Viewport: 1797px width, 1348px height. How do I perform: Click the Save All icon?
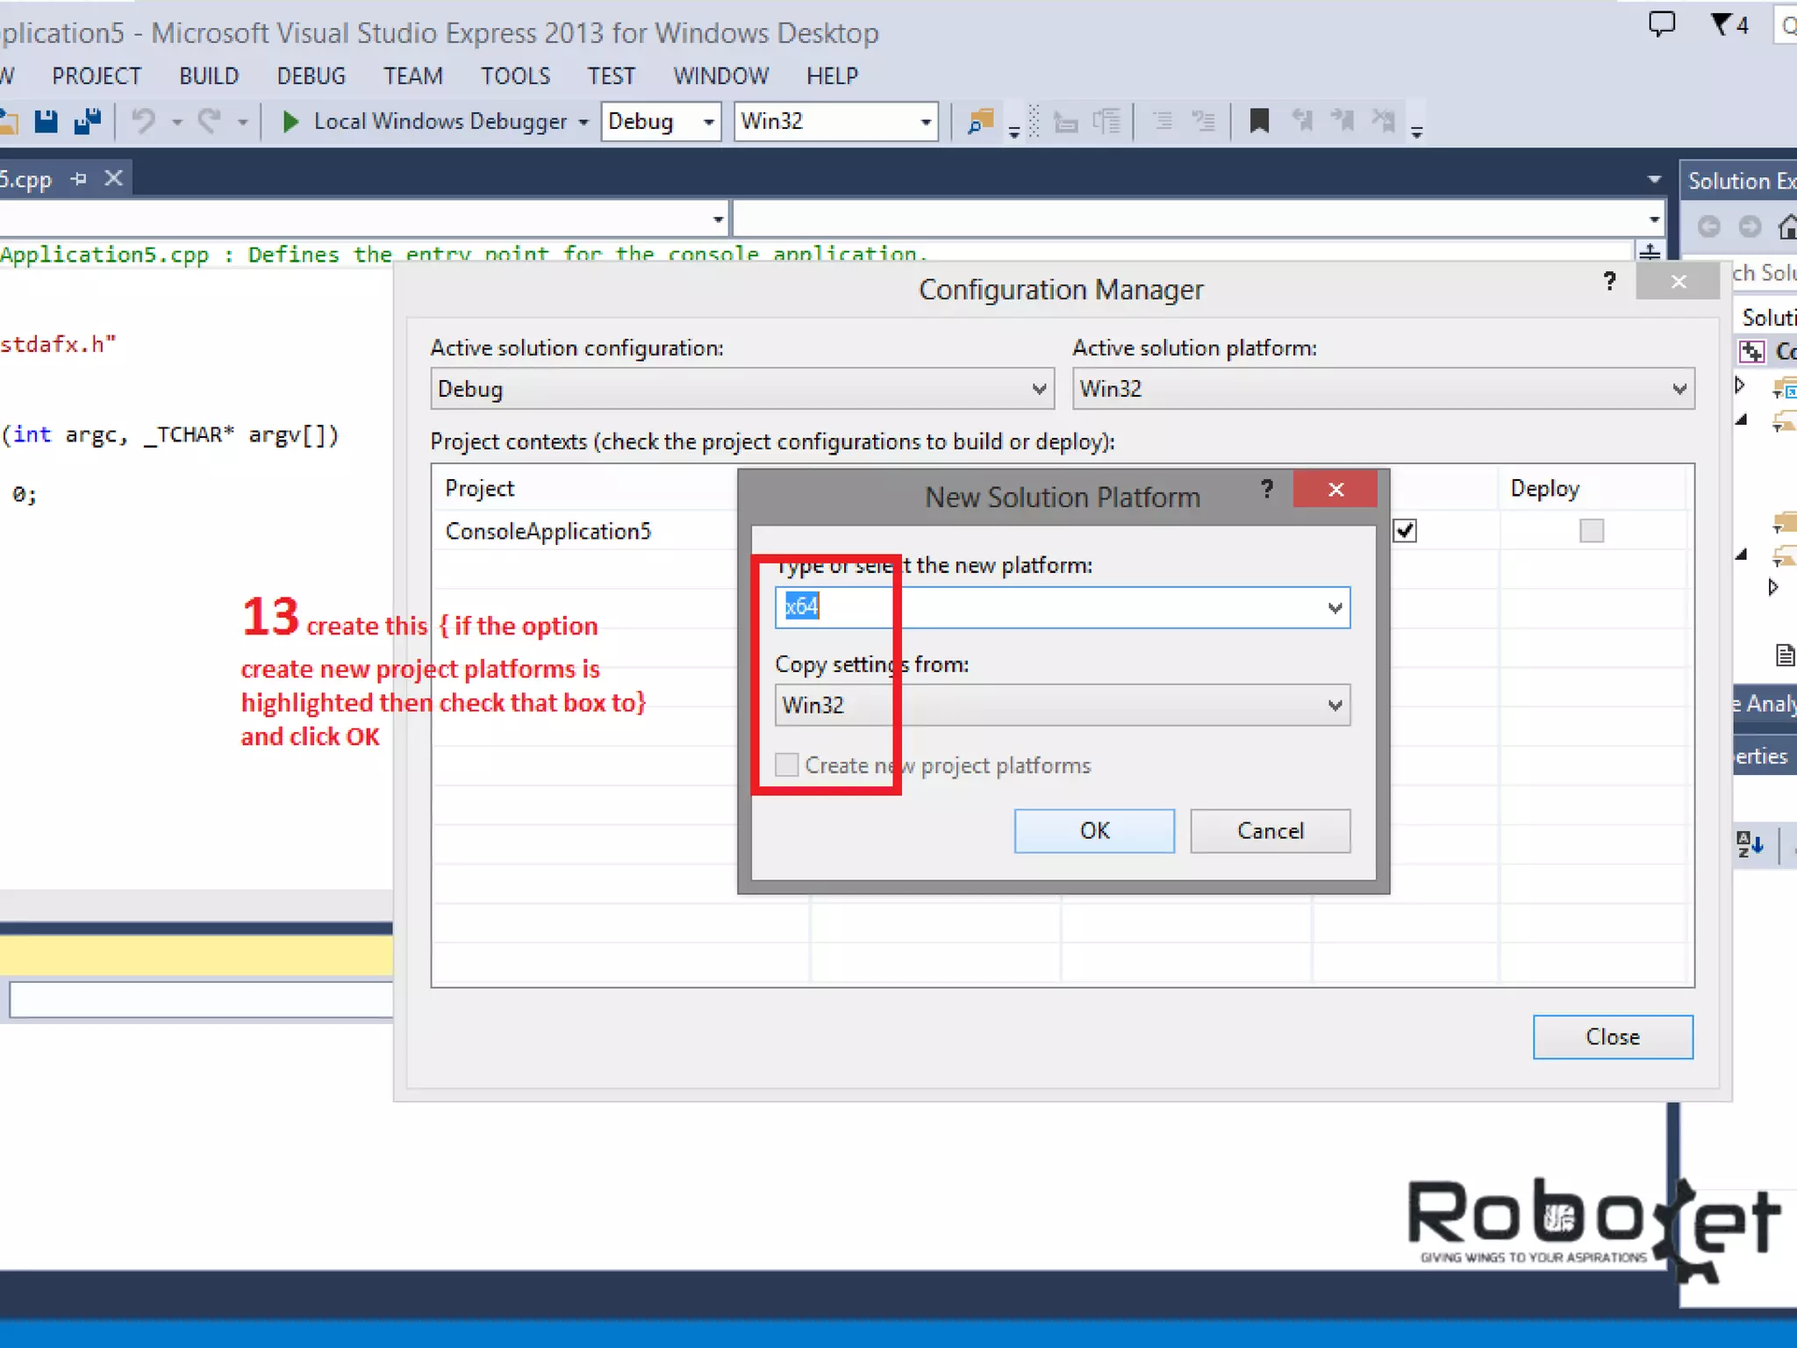[87, 121]
